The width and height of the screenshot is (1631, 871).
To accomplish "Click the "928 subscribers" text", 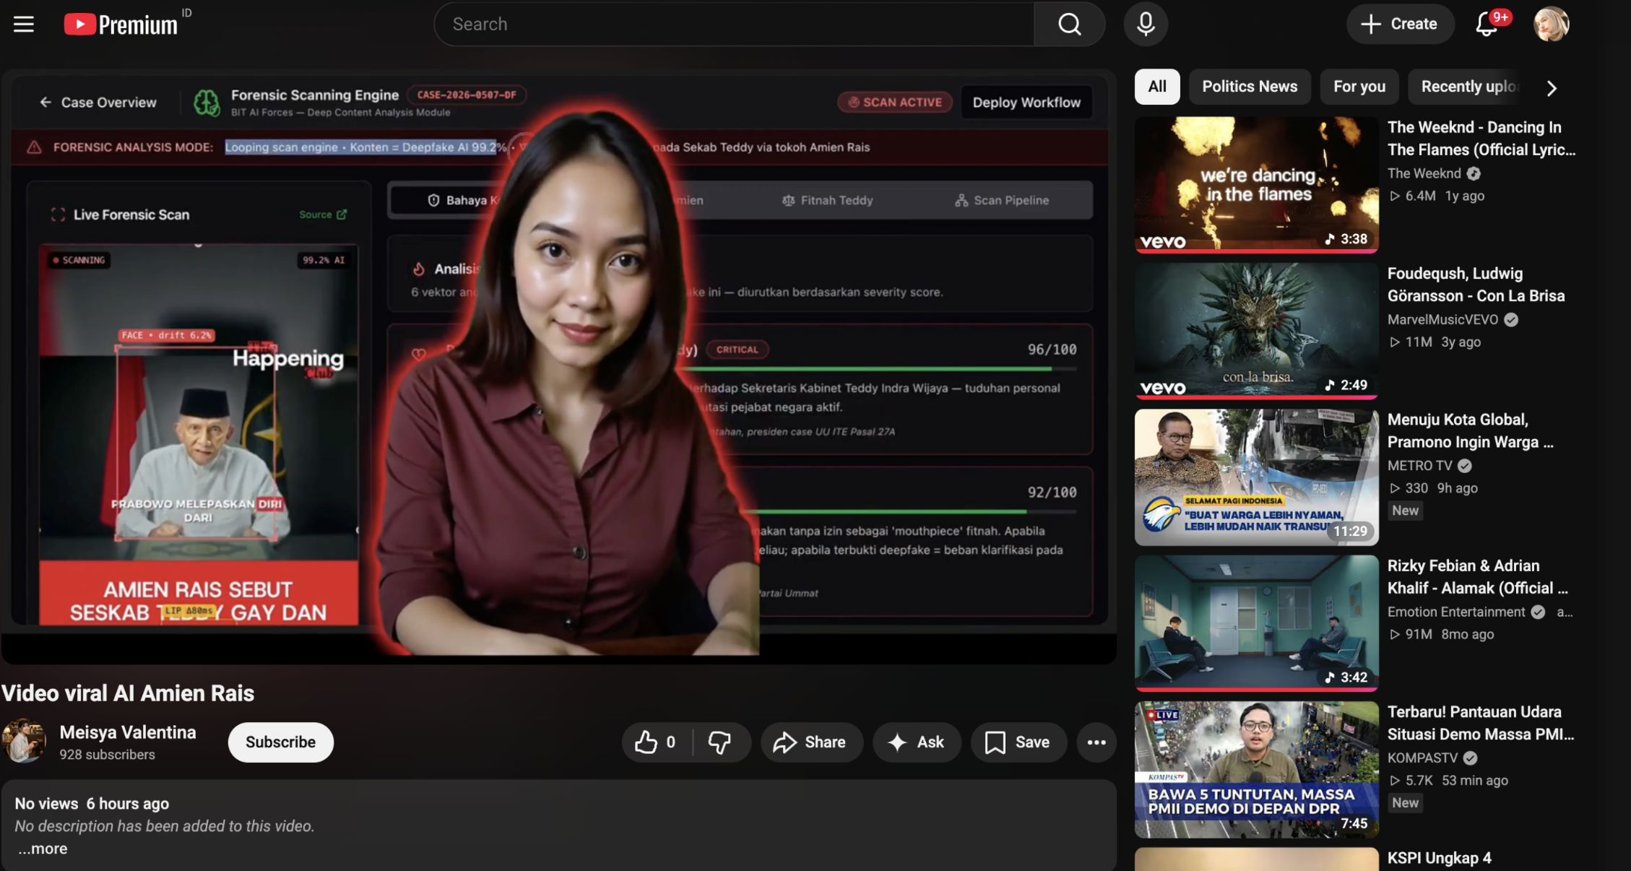I will coord(107,755).
